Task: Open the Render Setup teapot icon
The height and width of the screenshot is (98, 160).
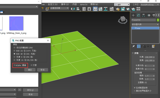Action: pyautogui.click(x=118, y=9)
